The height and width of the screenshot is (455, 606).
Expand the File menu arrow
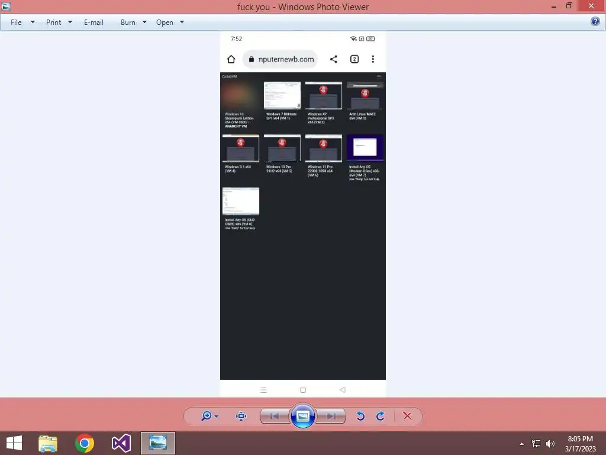coord(33,22)
